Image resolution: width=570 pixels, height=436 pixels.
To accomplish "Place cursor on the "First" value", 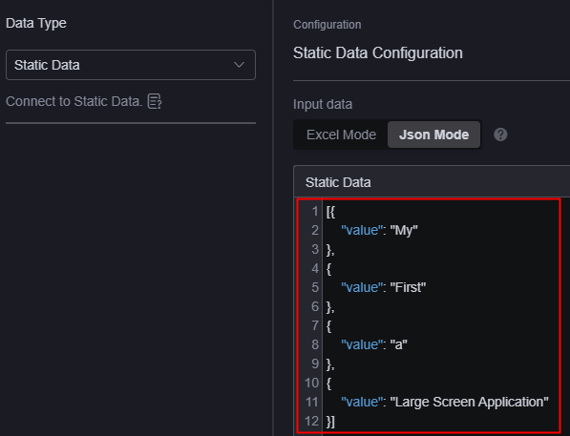I will (408, 287).
